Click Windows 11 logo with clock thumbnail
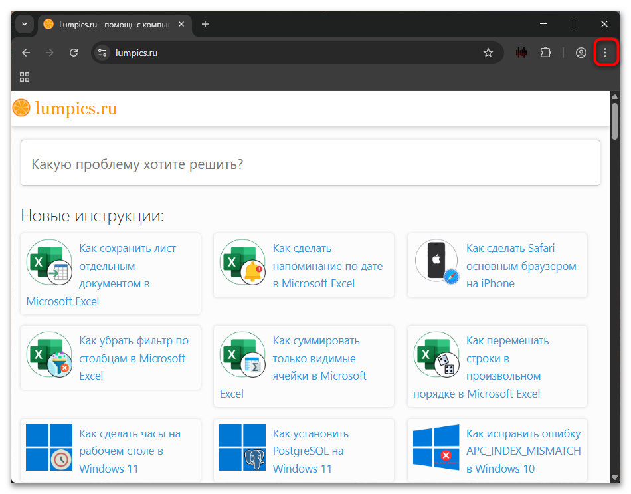The width and height of the screenshot is (631, 494). pyautogui.click(x=50, y=447)
